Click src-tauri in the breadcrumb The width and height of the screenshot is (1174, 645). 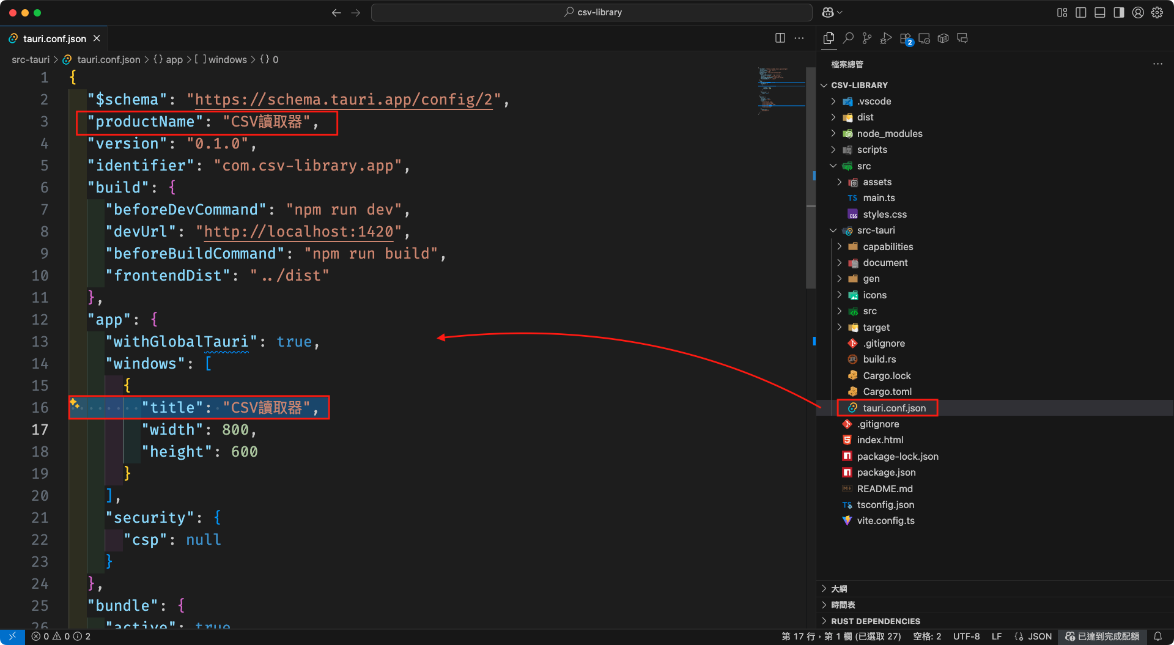[x=31, y=59]
